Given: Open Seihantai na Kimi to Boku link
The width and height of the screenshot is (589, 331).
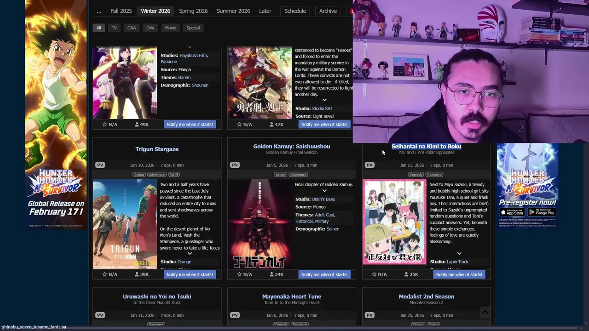Looking at the screenshot, I should point(427,147).
